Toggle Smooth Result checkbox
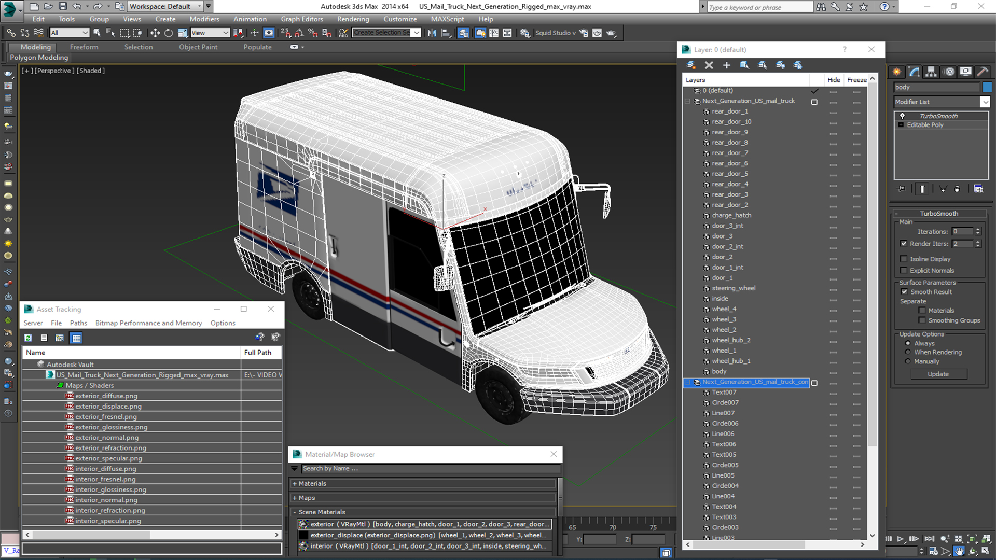 pos(904,291)
